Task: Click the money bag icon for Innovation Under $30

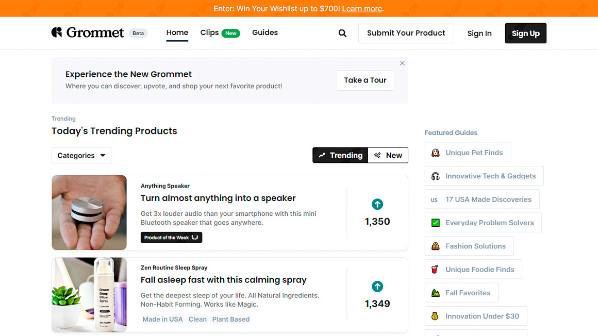Action: click(x=435, y=316)
